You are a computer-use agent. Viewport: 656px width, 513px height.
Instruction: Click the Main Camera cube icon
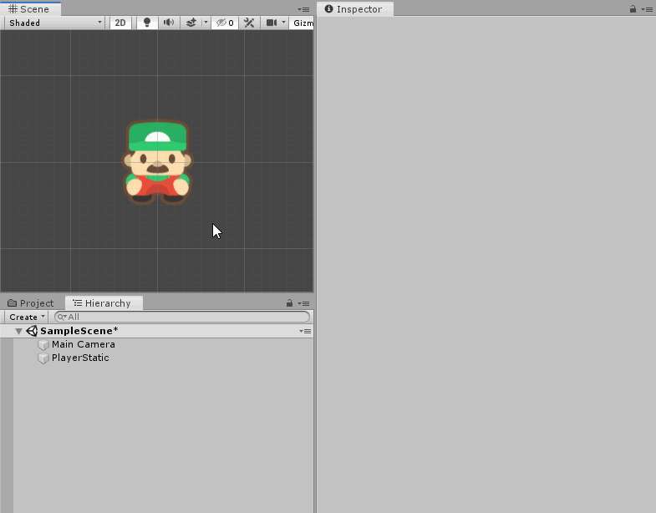coord(43,345)
